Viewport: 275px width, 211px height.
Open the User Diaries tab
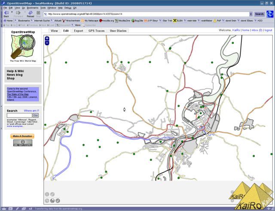[118, 30]
